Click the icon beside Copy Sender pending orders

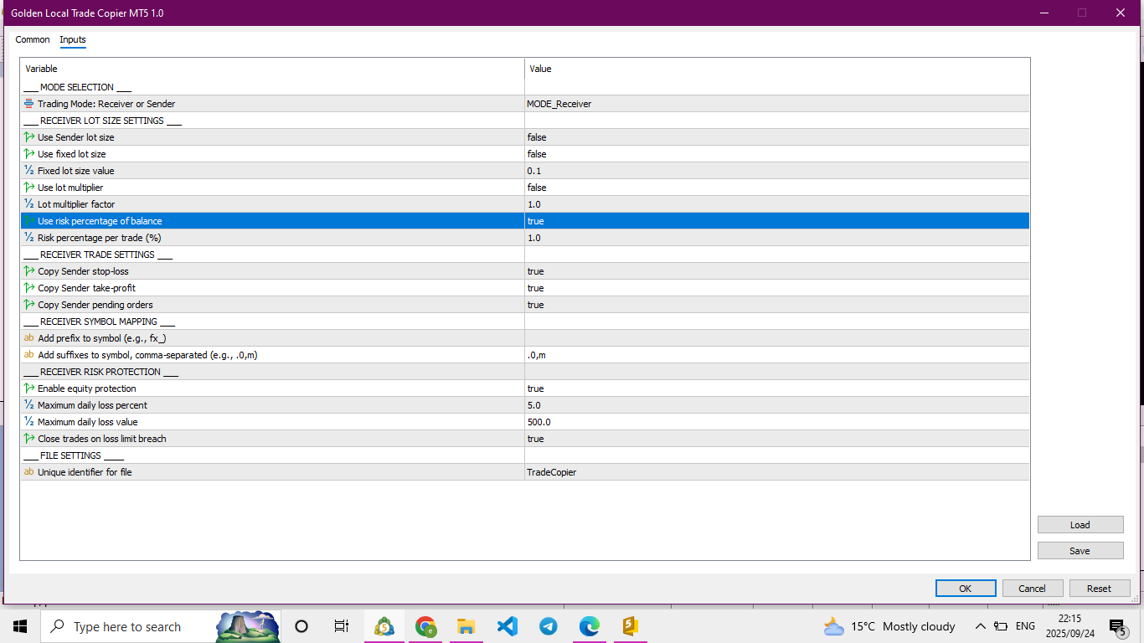(29, 305)
